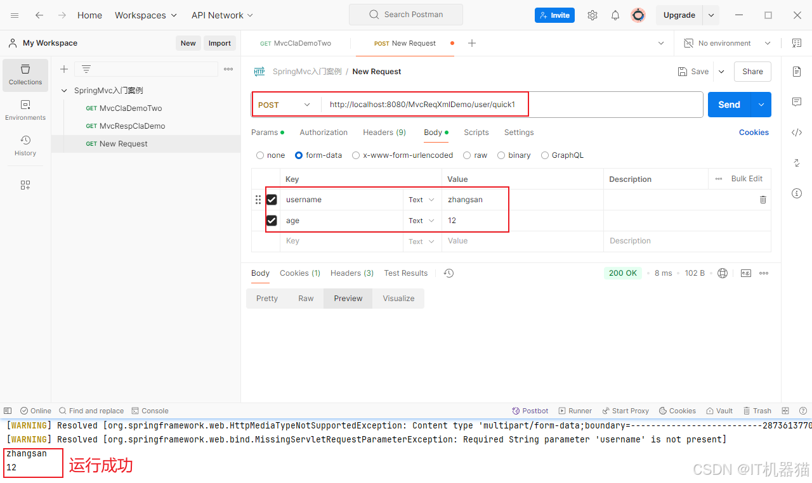Create a new collection with plus icon

tap(64, 69)
